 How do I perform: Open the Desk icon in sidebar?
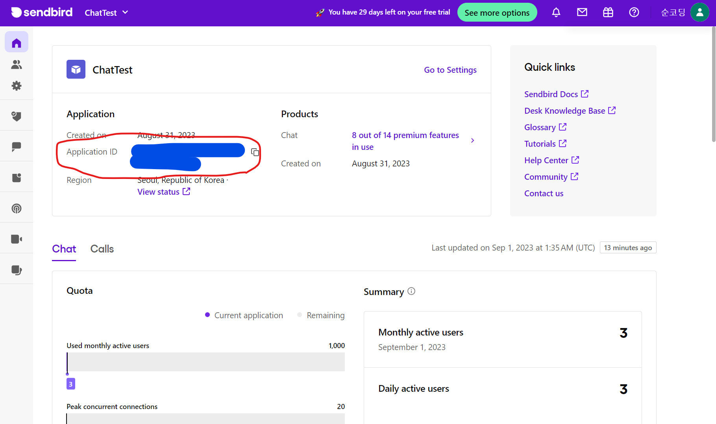pos(17,270)
